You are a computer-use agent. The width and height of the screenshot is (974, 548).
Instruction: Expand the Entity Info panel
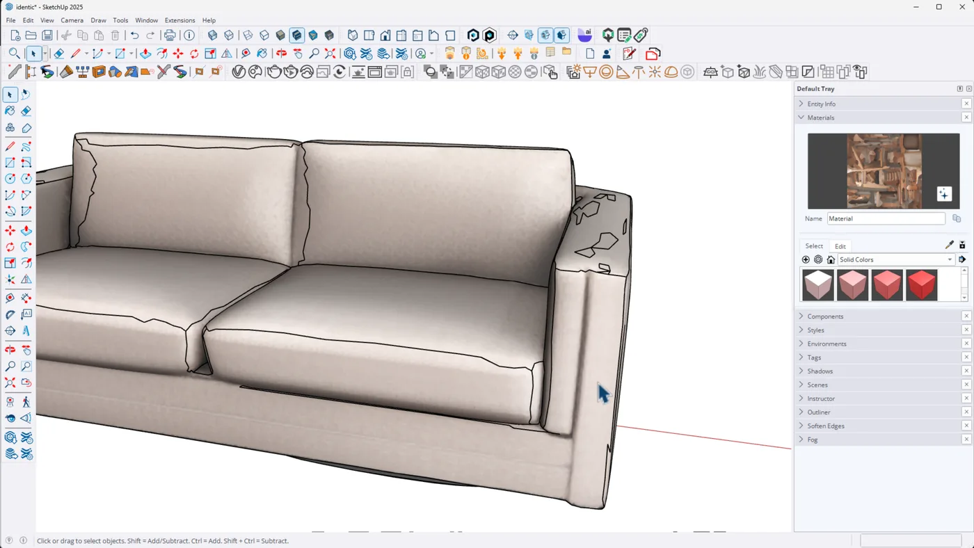pyautogui.click(x=821, y=104)
